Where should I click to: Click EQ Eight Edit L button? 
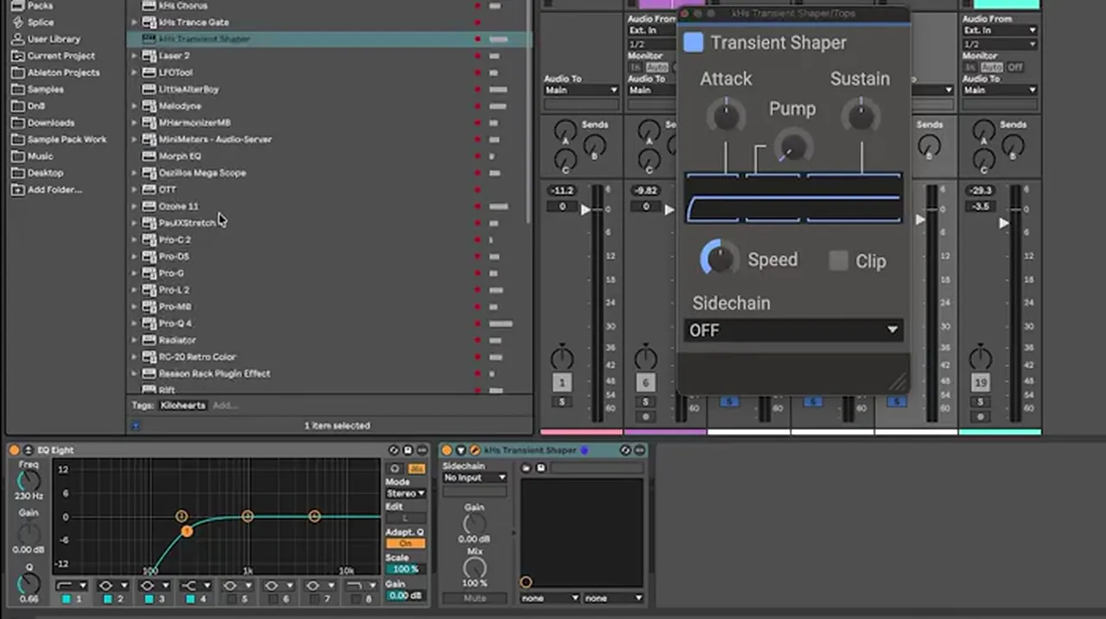405,519
